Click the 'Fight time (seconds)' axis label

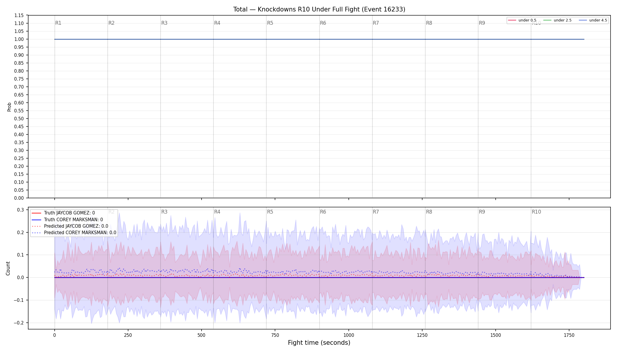[x=319, y=343]
